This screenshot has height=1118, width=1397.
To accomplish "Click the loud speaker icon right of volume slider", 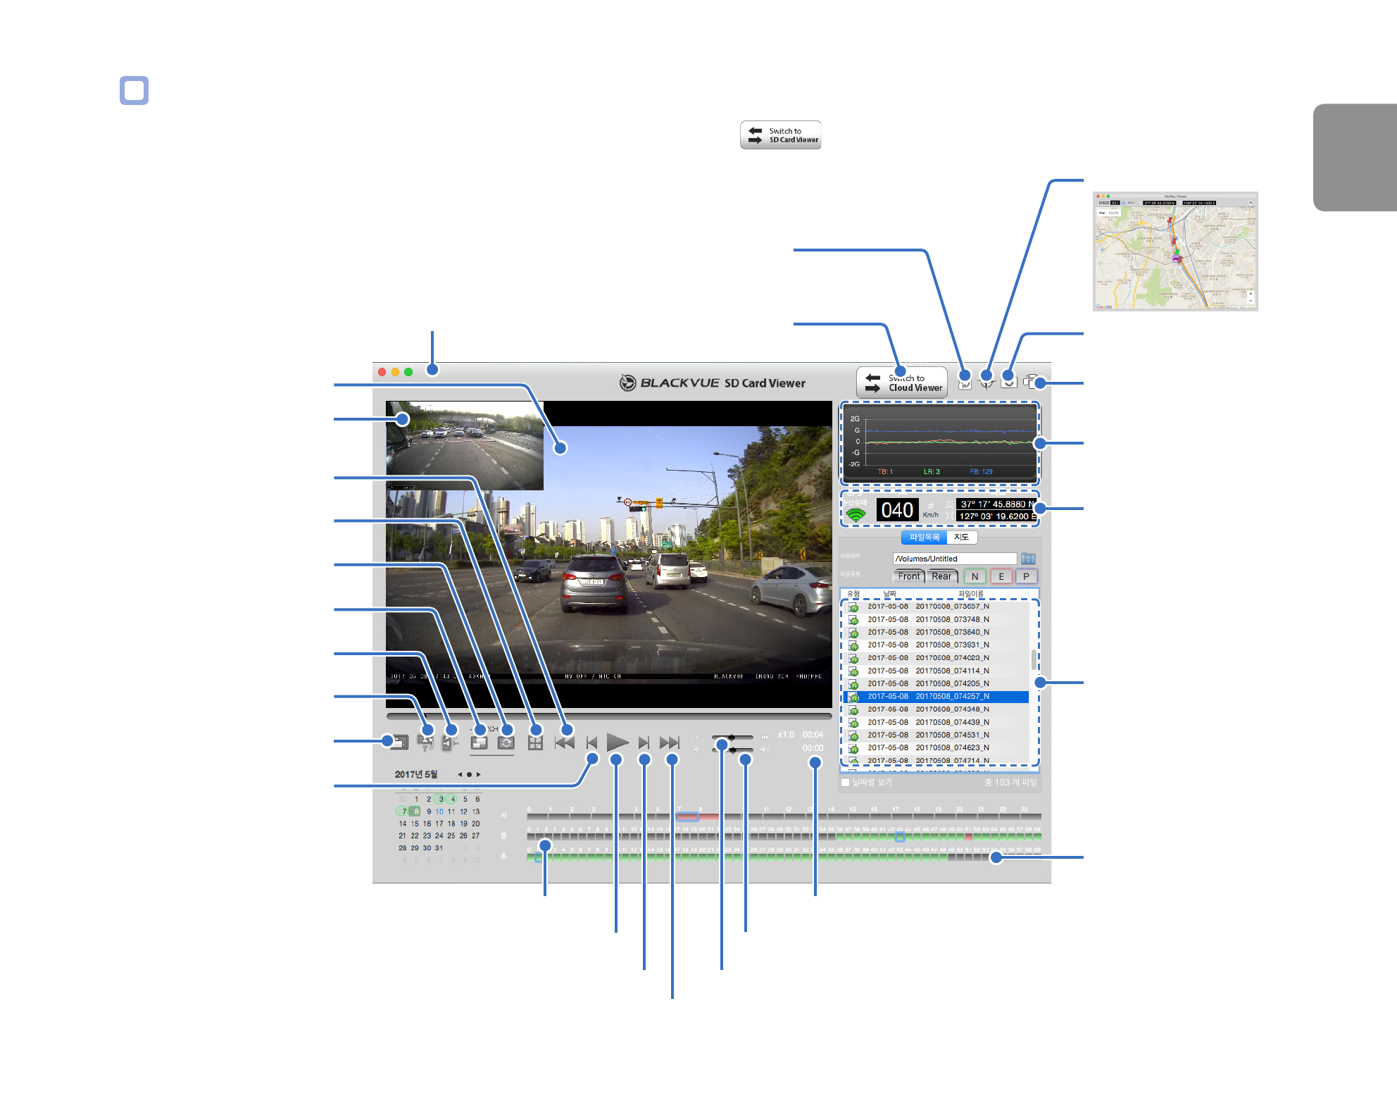I will coord(763,750).
